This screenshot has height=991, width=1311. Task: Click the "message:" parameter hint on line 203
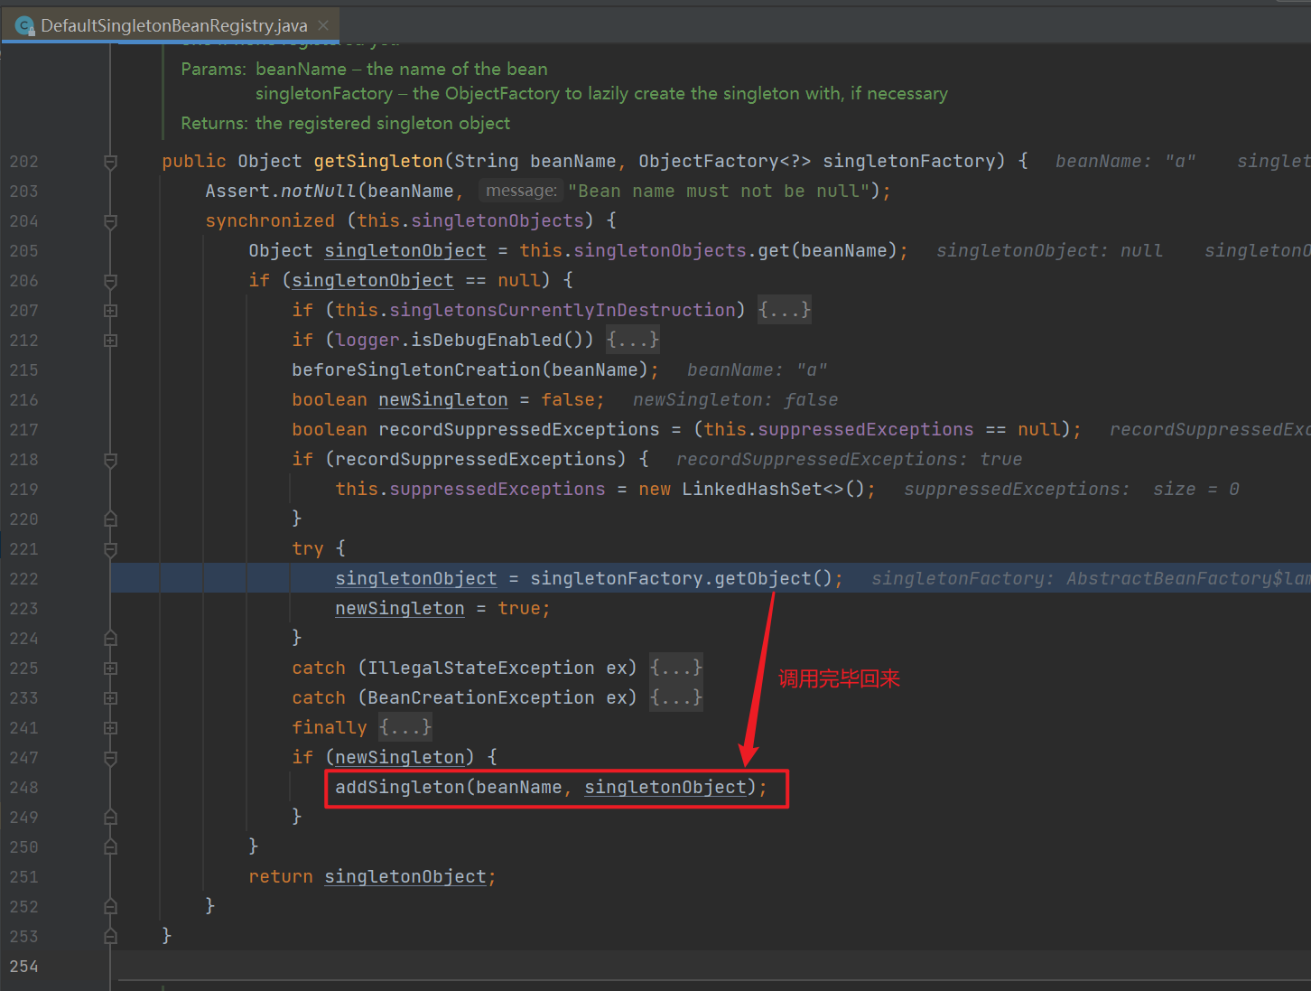[521, 191]
